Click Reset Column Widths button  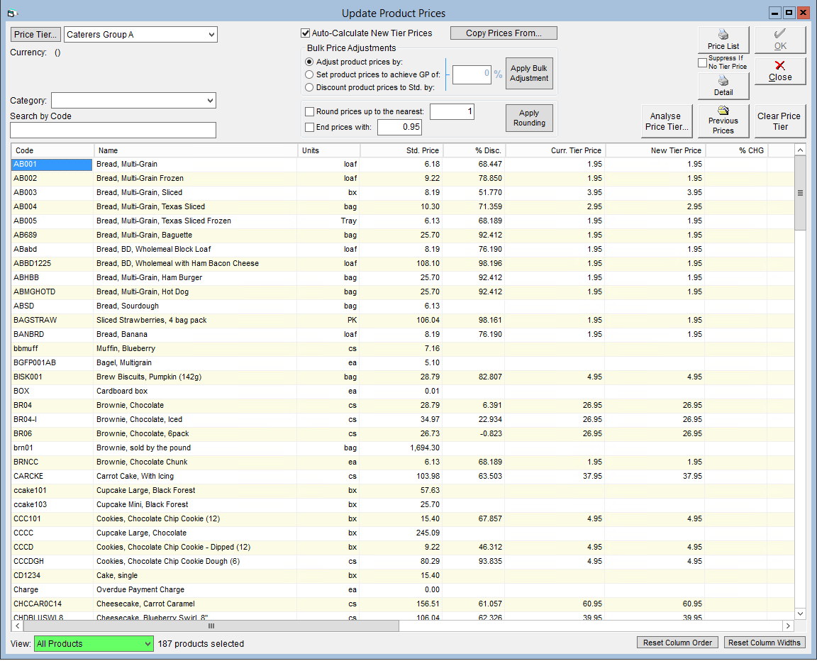[x=765, y=643]
